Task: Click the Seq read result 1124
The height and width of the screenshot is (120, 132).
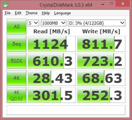Action: (x=52, y=44)
